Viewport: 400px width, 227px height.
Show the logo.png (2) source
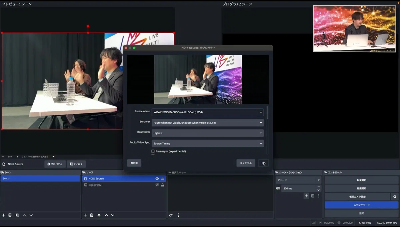pos(157,185)
